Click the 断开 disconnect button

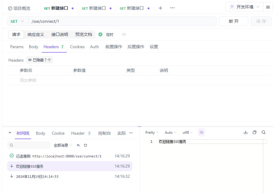[x=234, y=21]
